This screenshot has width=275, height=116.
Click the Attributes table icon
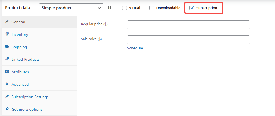[x=7, y=72]
